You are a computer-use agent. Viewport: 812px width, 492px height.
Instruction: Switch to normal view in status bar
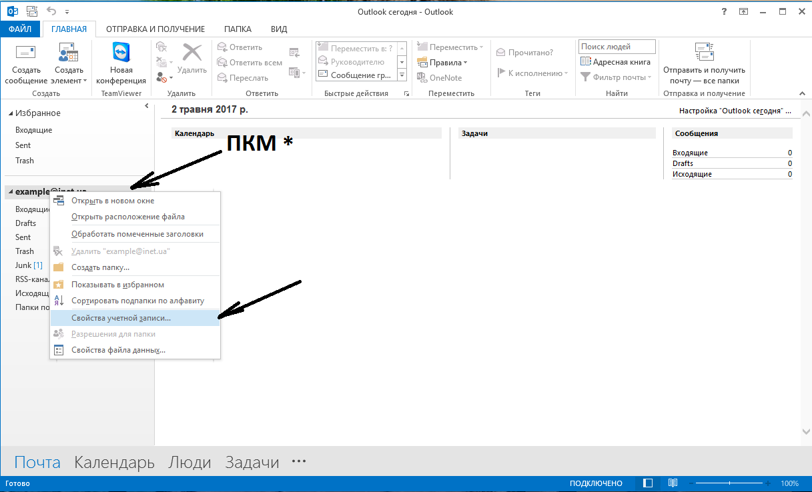click(648, 483)
